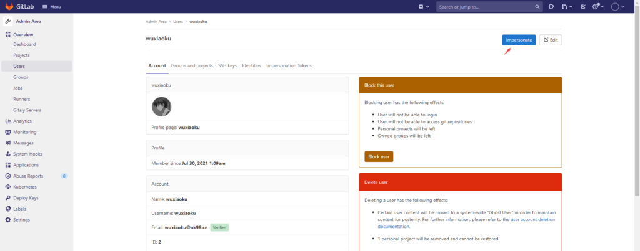
Task: Click the Deploy Keys key icon
Action: click(7, 198)
